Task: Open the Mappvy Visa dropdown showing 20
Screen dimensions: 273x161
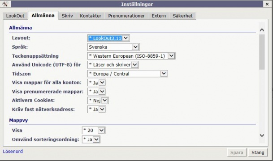Action: 94,131
